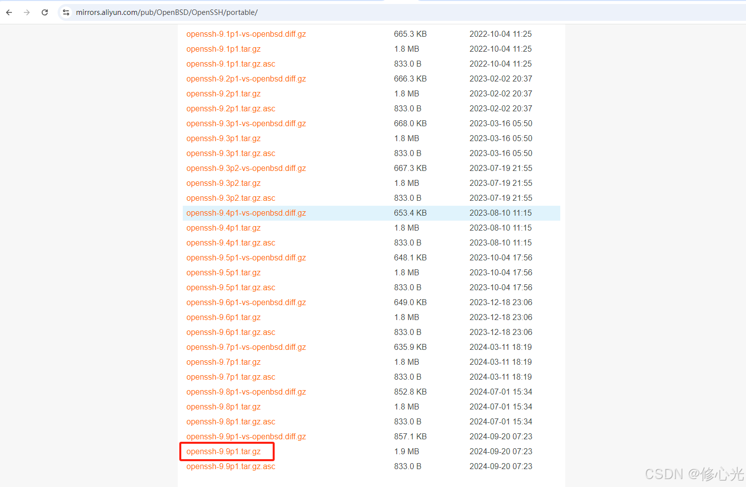Open openssh-9.5p1.tar.gz.asc link
The width and height of the screenshot is (746, 487).
point(230,287)
